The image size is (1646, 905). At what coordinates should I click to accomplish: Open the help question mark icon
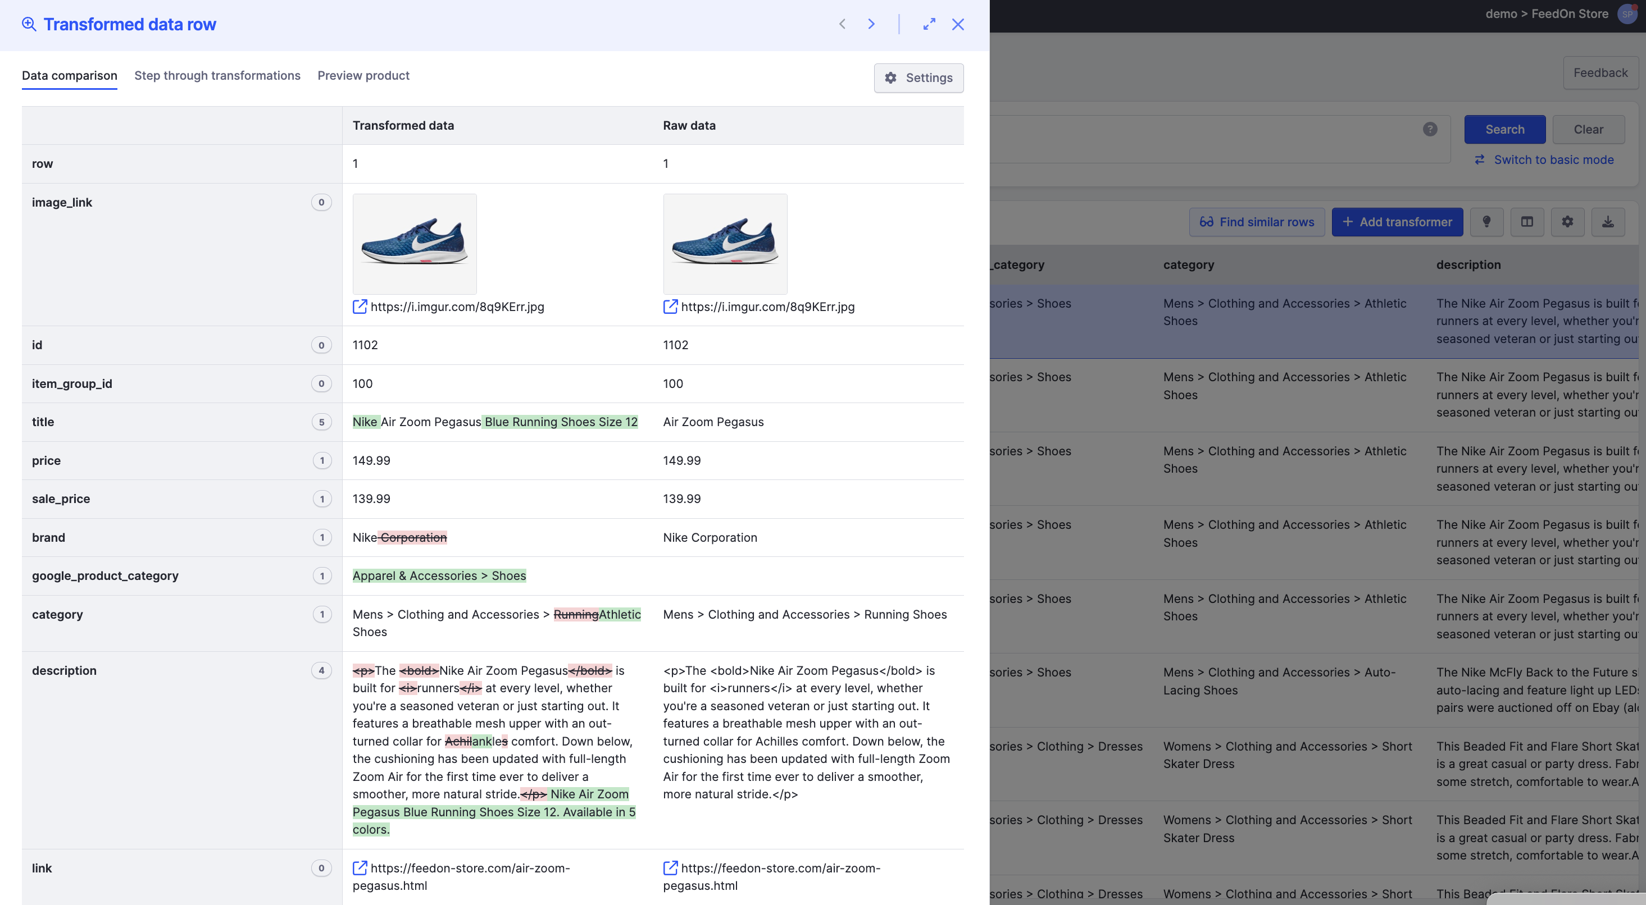[1430, 129]
